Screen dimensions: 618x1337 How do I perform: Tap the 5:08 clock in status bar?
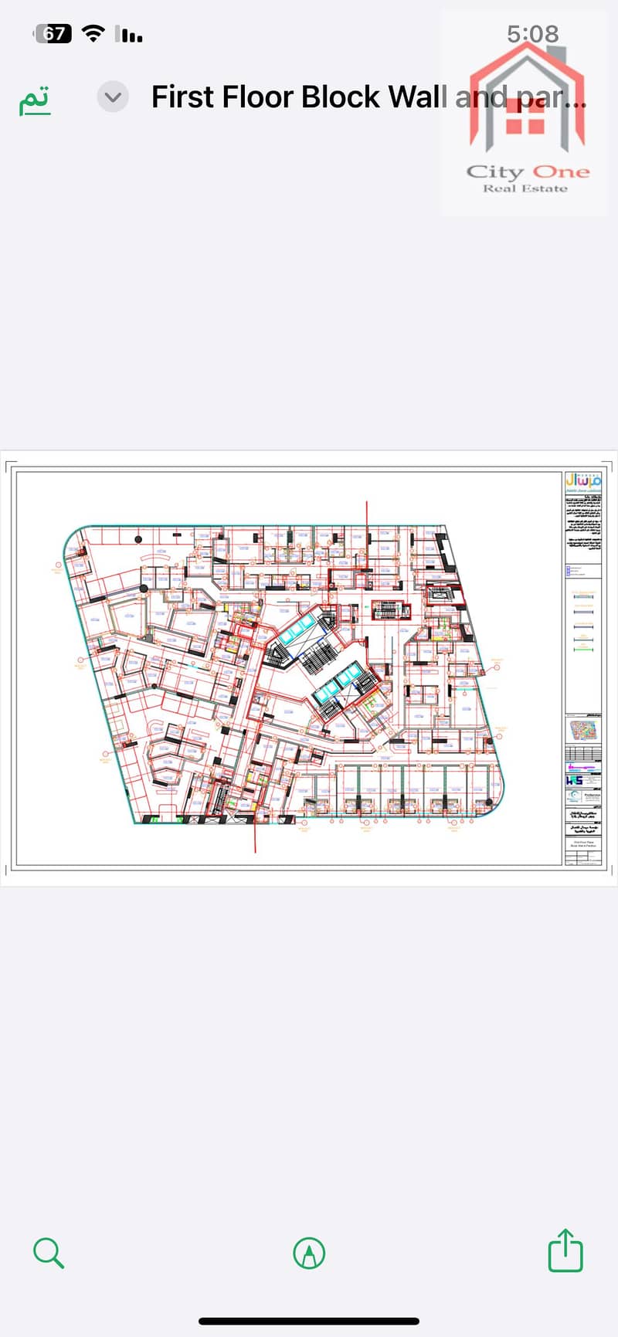(x=532, y=34)
